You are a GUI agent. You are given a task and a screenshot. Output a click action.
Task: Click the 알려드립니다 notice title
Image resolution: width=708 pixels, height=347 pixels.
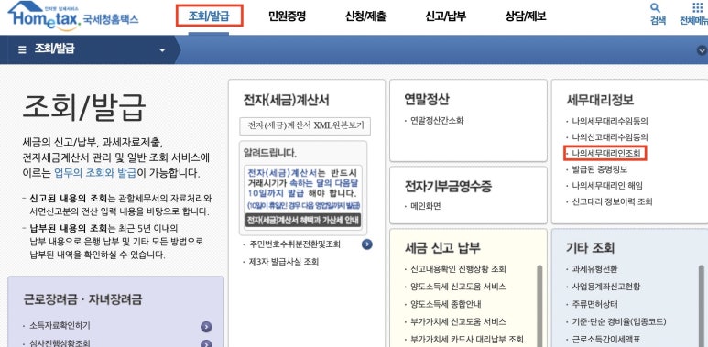click(x=270, y=153)
